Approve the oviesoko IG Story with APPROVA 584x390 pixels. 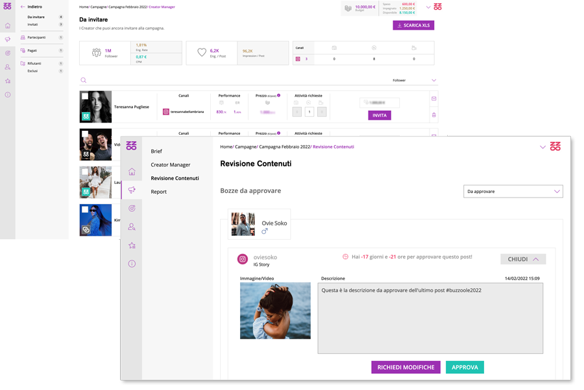(x=465, y=367)
